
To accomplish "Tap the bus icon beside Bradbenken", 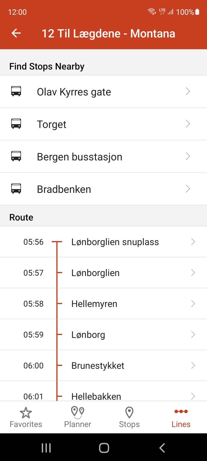I will click(x=16, y=189).
